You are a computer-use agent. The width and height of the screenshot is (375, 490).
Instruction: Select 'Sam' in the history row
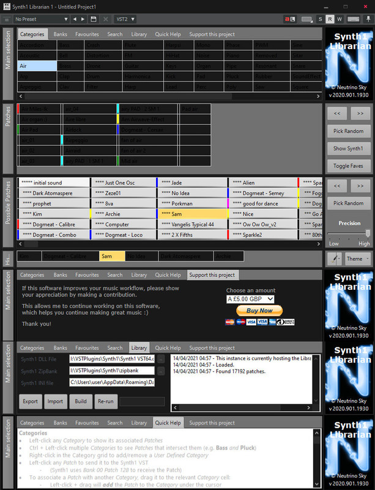[x=112, y=256]
